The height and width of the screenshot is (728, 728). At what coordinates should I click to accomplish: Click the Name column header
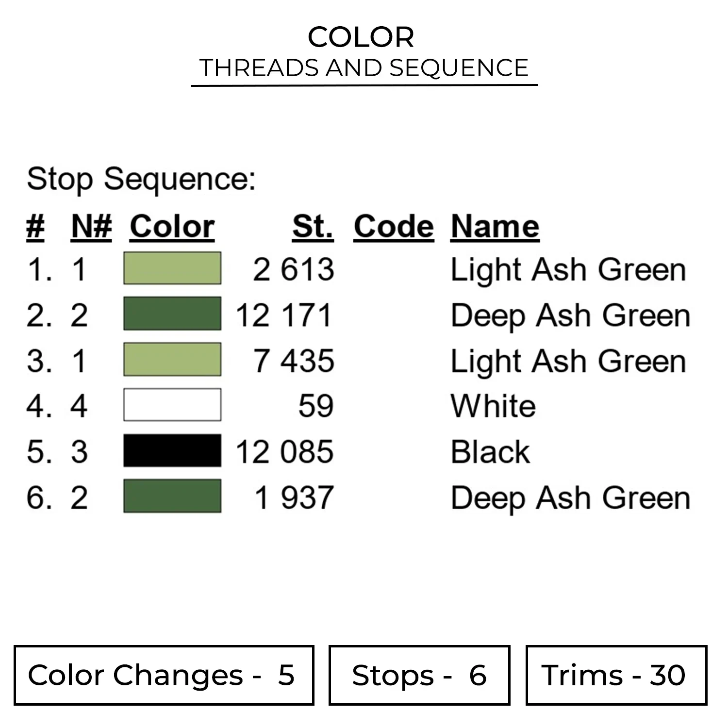495,227
